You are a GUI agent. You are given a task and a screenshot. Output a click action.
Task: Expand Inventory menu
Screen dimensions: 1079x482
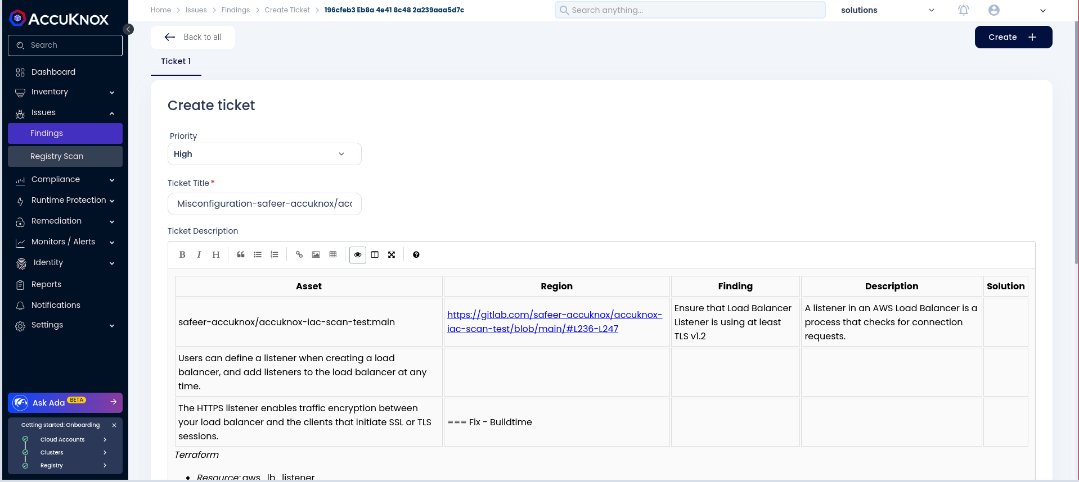(x=65, y=92)
